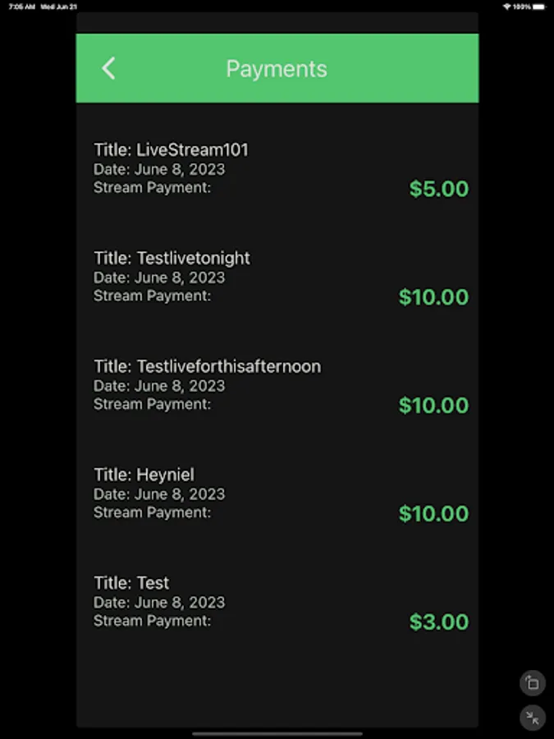Select the Testliveforthisafternoon title
Viewport: 554px width, 739px height.
point(208,366)
